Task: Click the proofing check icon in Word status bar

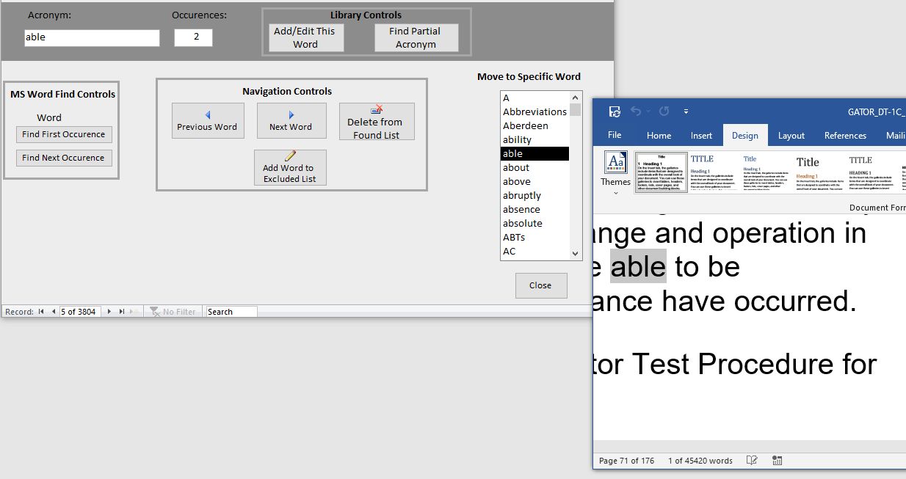Action: (x=752, y=461)
